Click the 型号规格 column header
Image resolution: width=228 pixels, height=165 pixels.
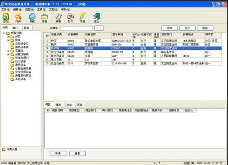click(x=122, y=36)
